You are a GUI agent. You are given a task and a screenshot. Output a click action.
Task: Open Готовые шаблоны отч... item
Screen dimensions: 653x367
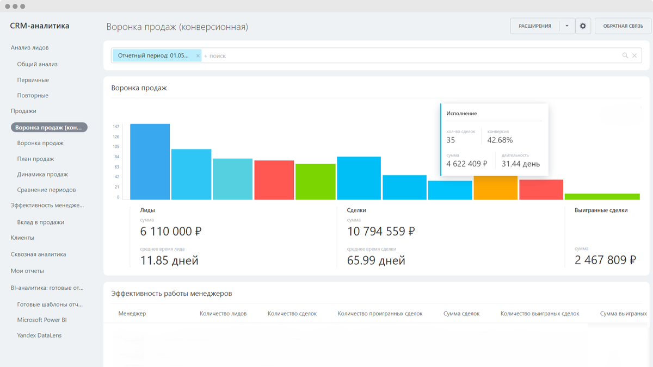(x=50, y=304)
